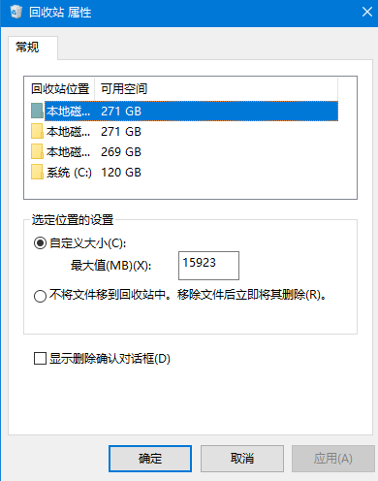Open the 常规 tab
Viewport: 378px width, 481px height.
28,48
